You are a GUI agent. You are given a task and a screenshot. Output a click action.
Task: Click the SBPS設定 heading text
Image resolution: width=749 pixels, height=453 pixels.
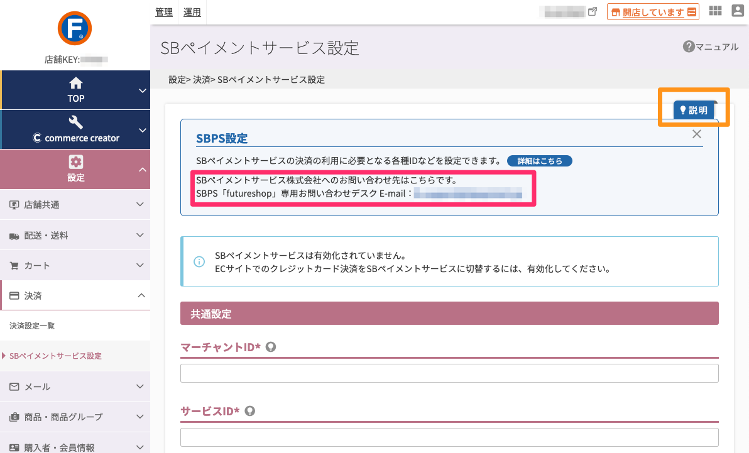(222, 139)
